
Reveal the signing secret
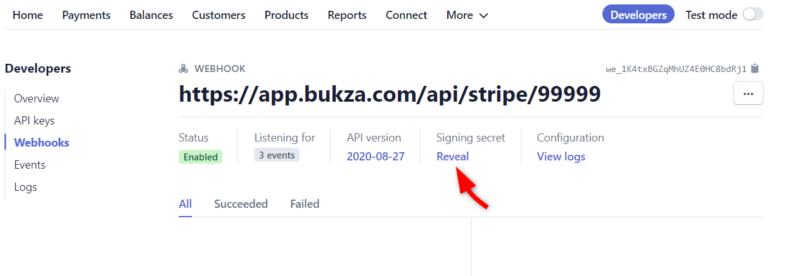click(452, 157)
